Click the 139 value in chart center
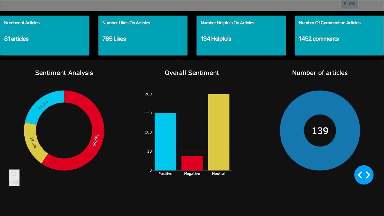Image resolution: width=384 pixels, height=216 pixels. point(320,131)
